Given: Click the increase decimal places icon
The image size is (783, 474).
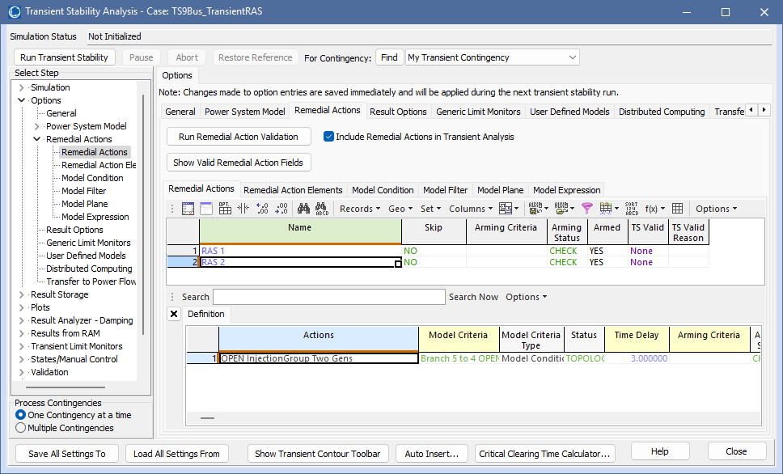Looking at the screenshot, I should (262, 209).
